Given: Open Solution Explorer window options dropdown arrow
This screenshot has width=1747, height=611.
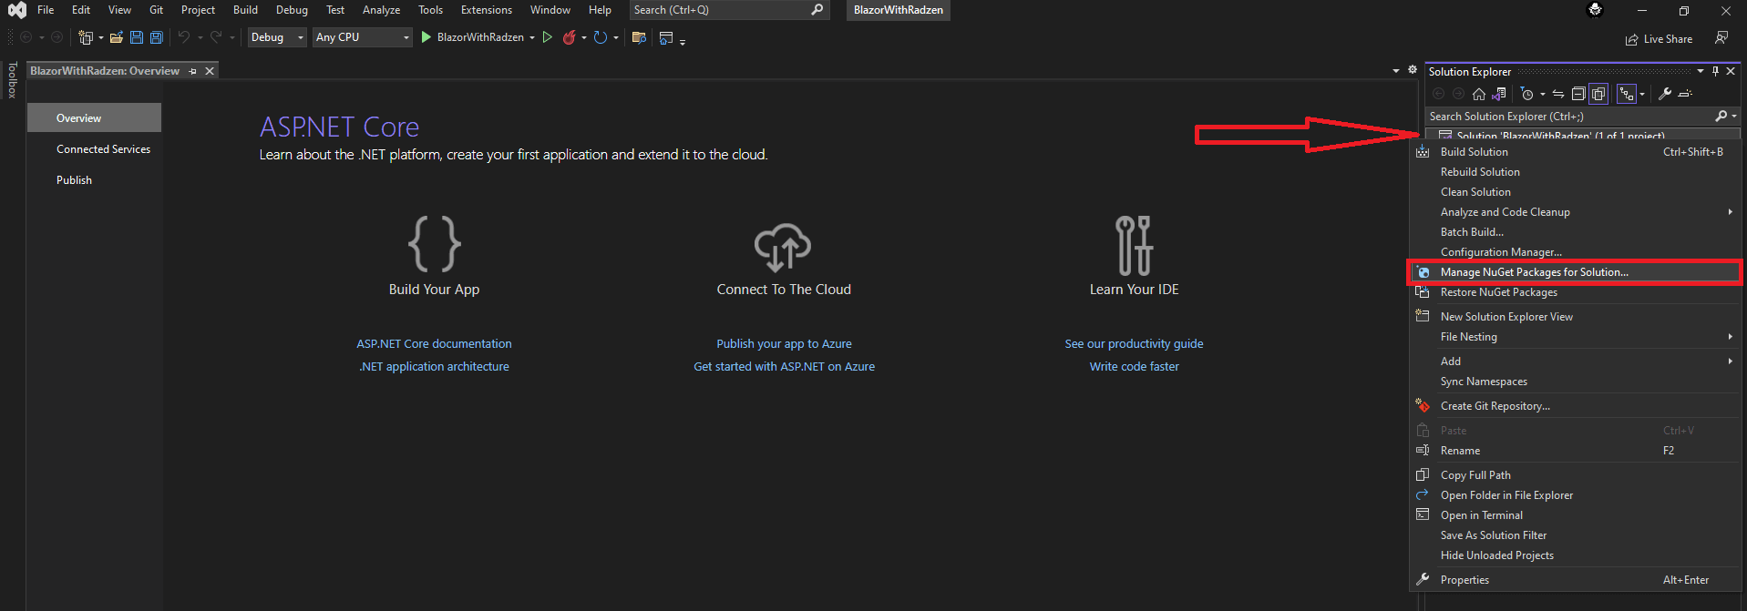Looking at the screenshot, I should pos(1701,71).
